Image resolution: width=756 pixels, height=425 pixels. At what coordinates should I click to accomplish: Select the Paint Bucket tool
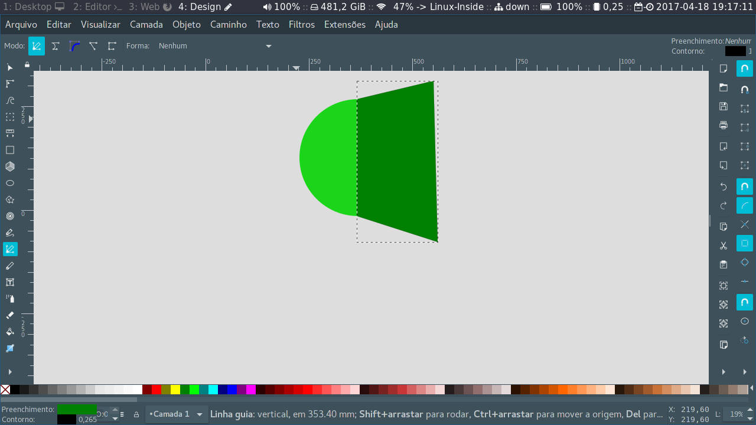10,332
